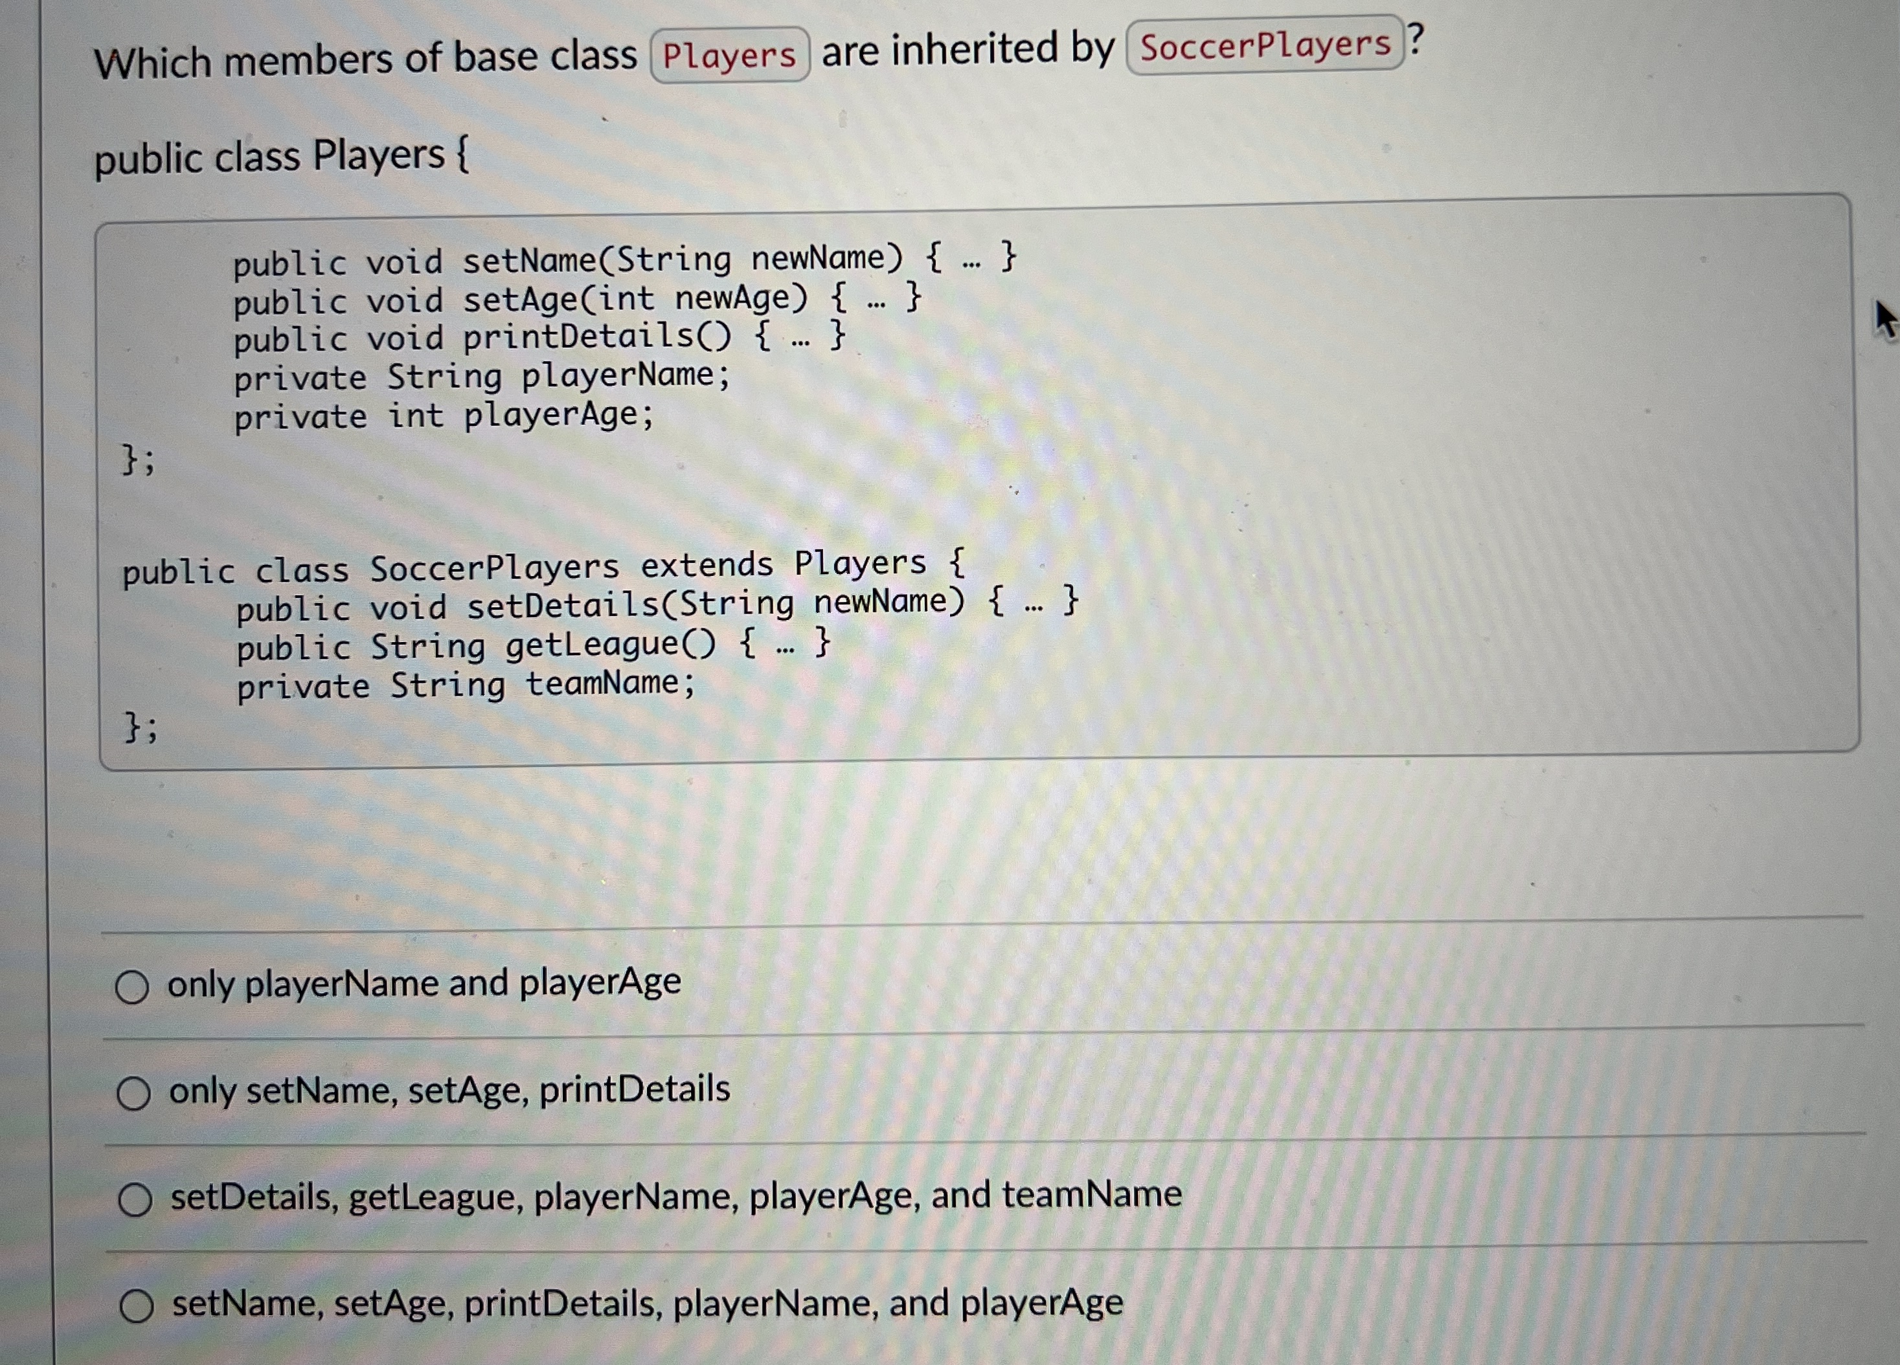Select radio option starting with setDetails, getLeague
Image resolution: width=1900 pixels, height=1365 pixels.
[x=135, y=1200]
